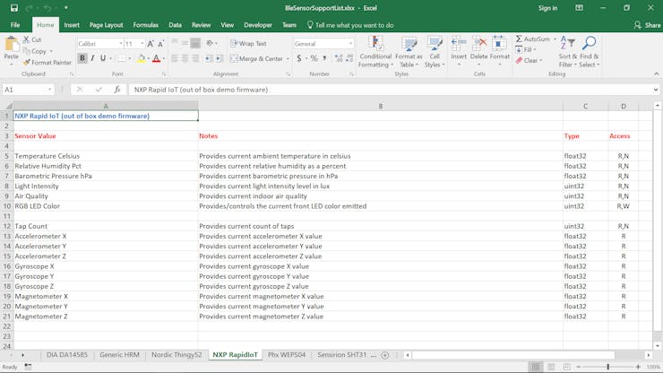Click the Name Box showing A1
Screen dimensions: 663x373
click(24, 90)
